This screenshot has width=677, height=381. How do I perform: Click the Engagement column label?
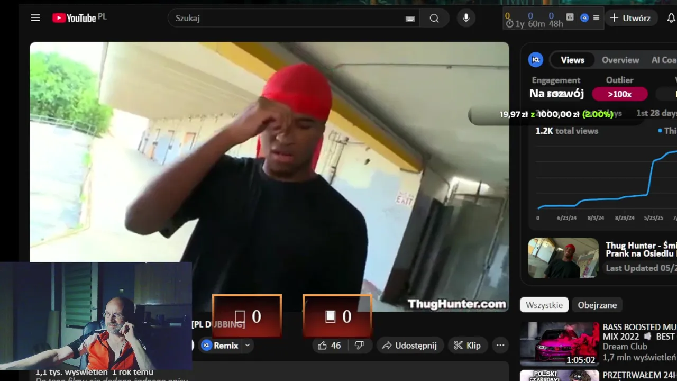point(556,80)
